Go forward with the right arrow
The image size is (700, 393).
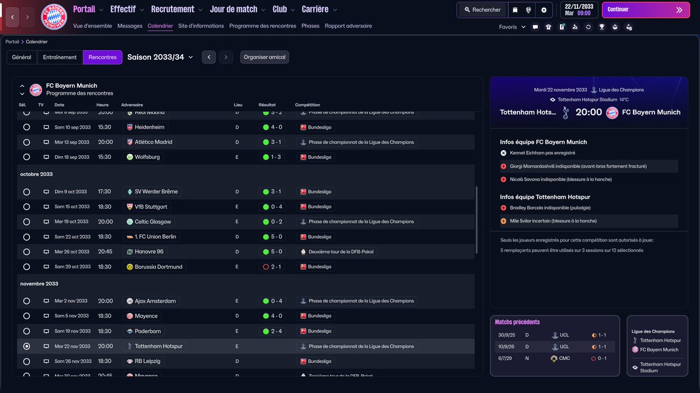click(x=27, y=17)
